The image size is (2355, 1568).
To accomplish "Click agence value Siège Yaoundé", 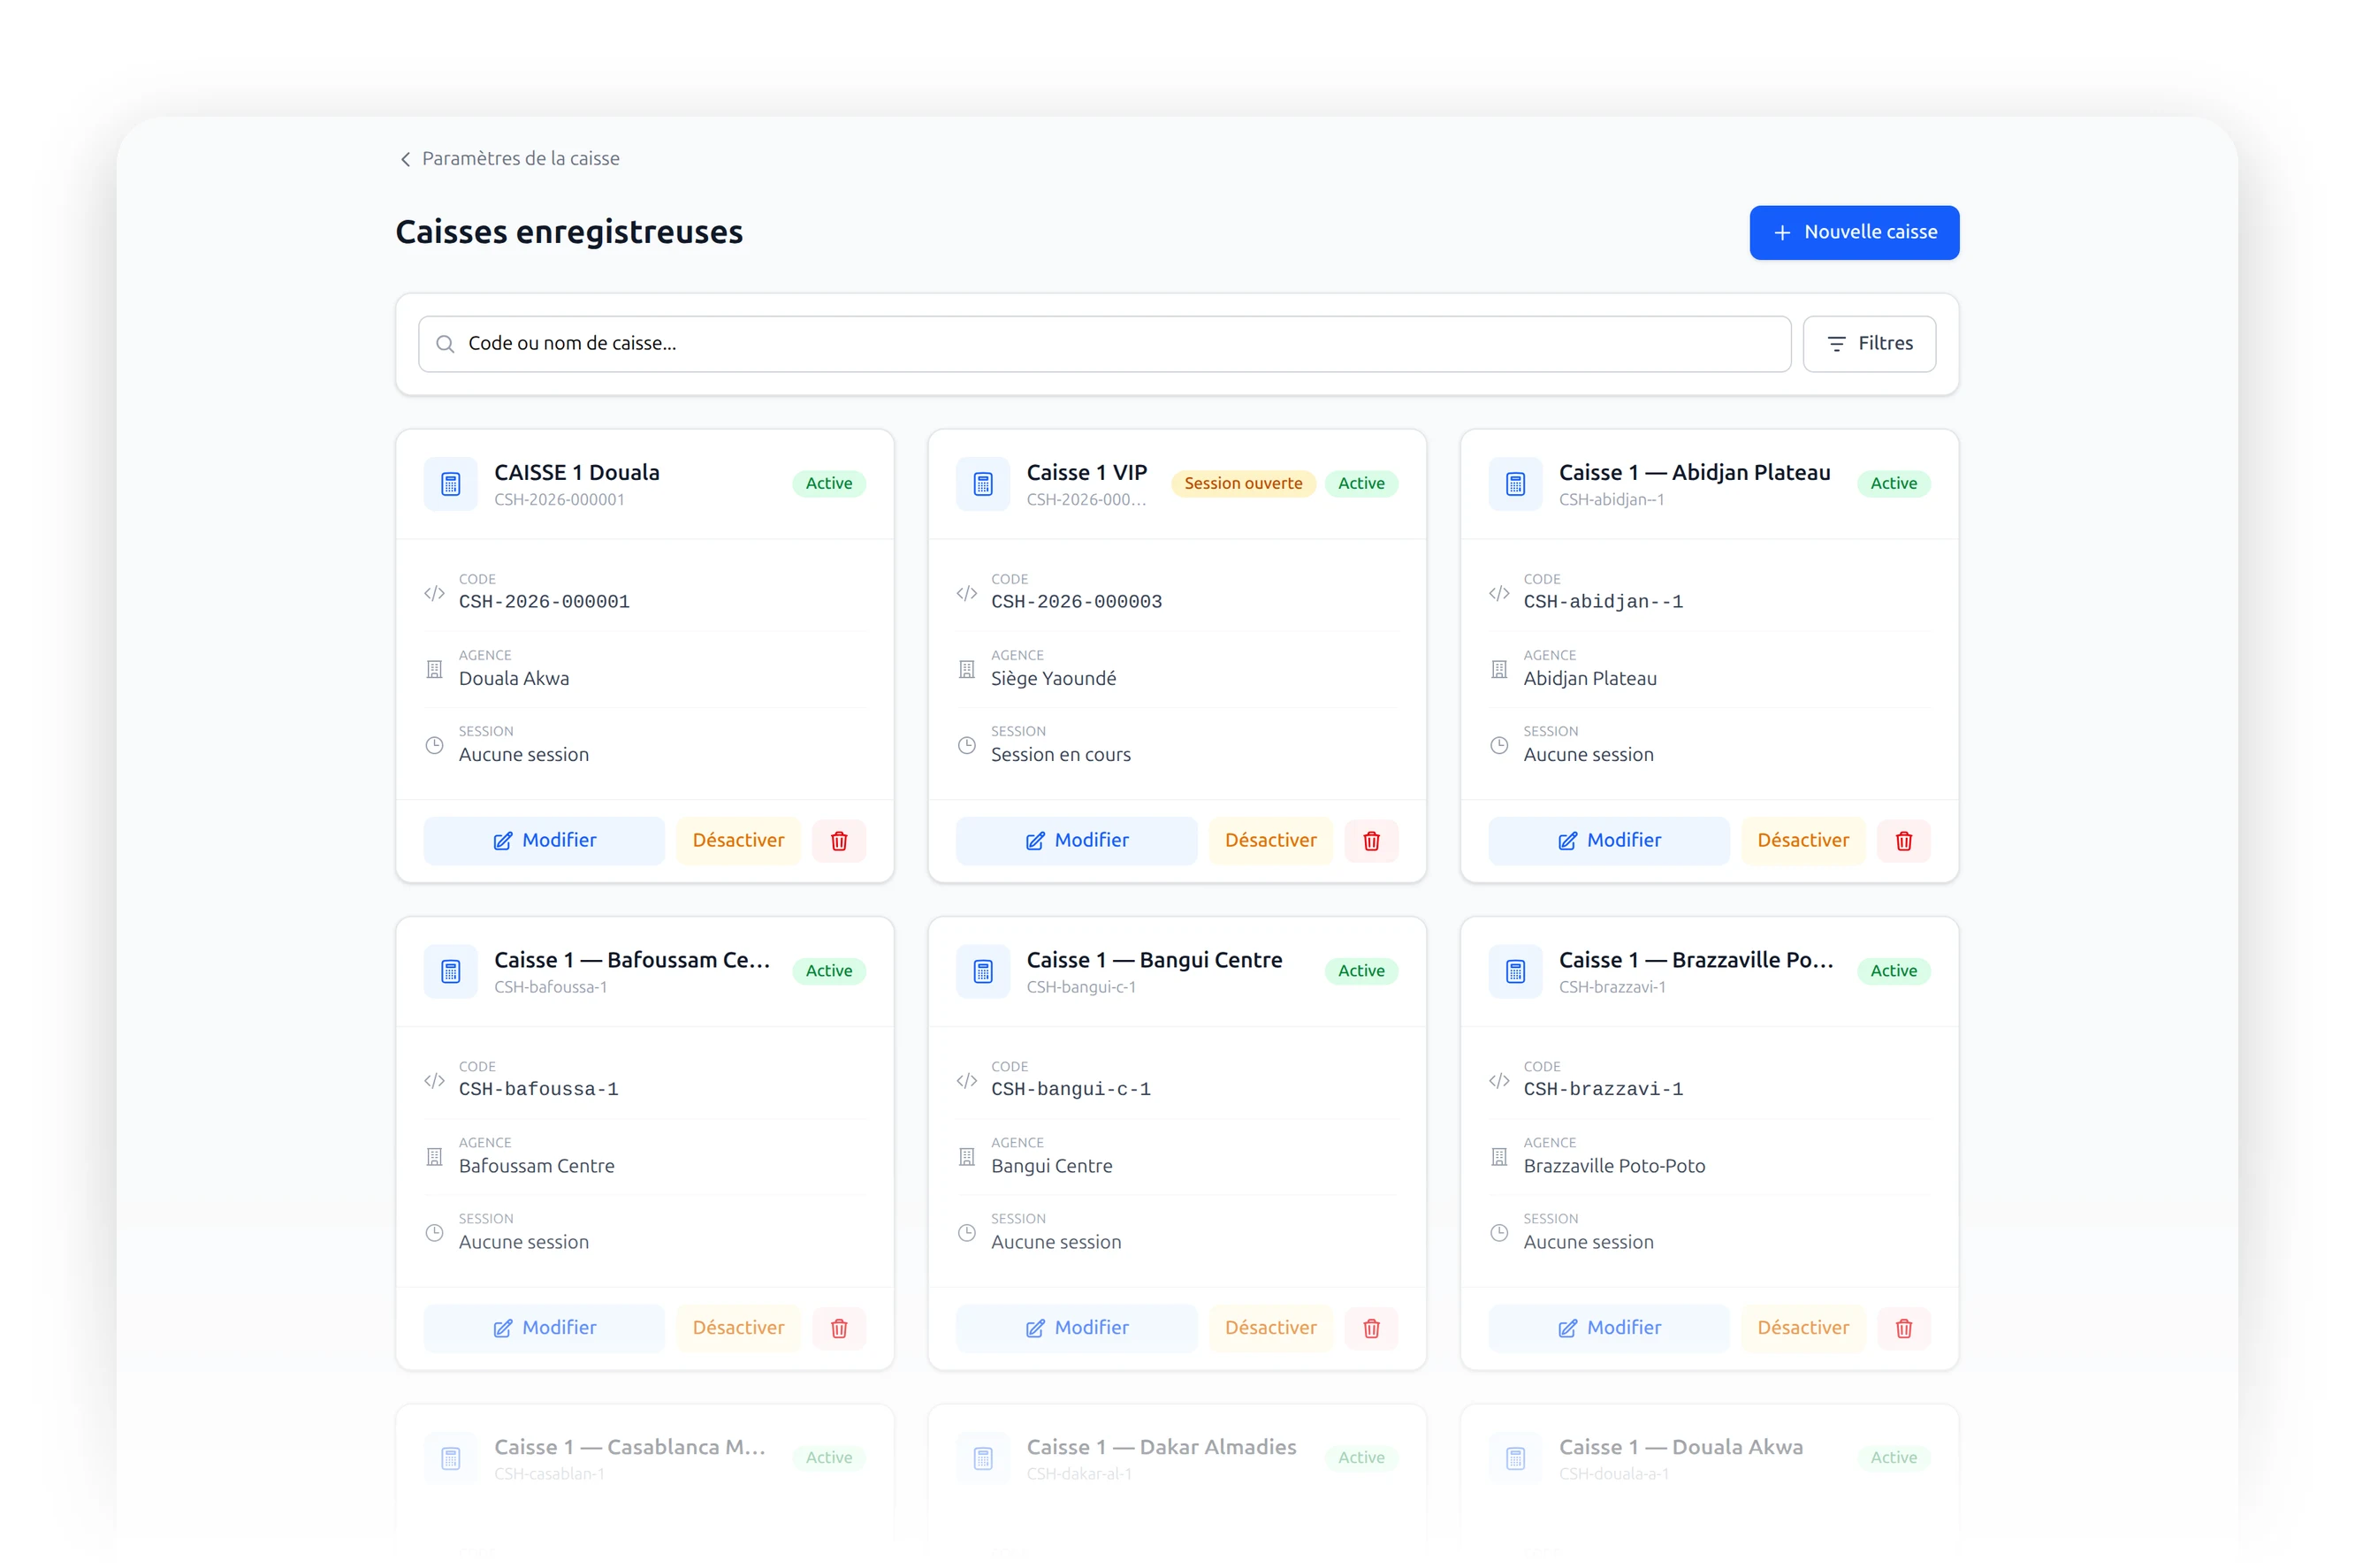I will [x=1053, y=678].
